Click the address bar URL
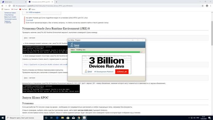The image size is (213, 120). pos(50,6)
